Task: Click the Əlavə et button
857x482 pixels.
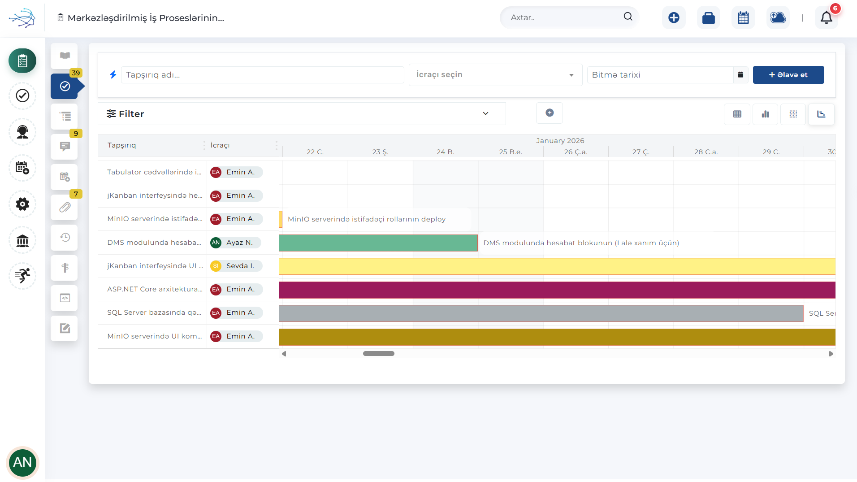Action: 788,75
